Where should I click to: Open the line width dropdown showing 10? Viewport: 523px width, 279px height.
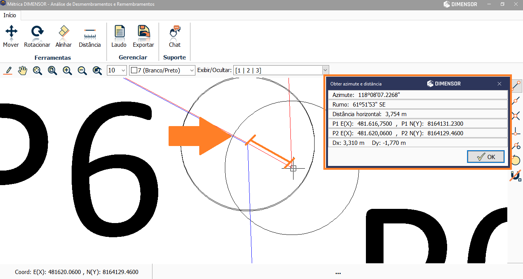tap(117, 71)
